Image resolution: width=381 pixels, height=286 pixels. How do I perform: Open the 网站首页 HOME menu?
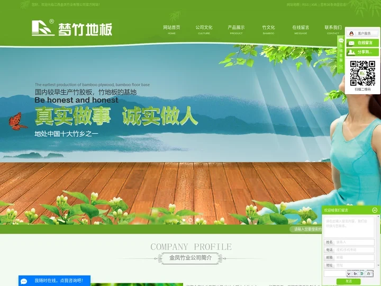tap(171, 30)
